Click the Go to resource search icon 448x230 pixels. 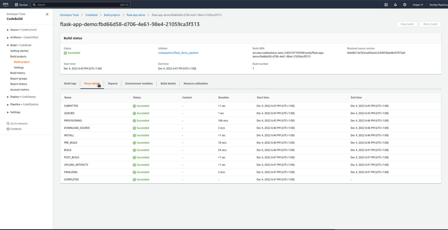pos(8,123)
